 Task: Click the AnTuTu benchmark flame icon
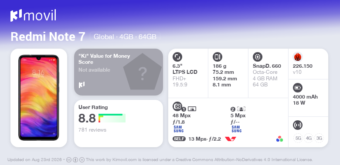[298, 57]
